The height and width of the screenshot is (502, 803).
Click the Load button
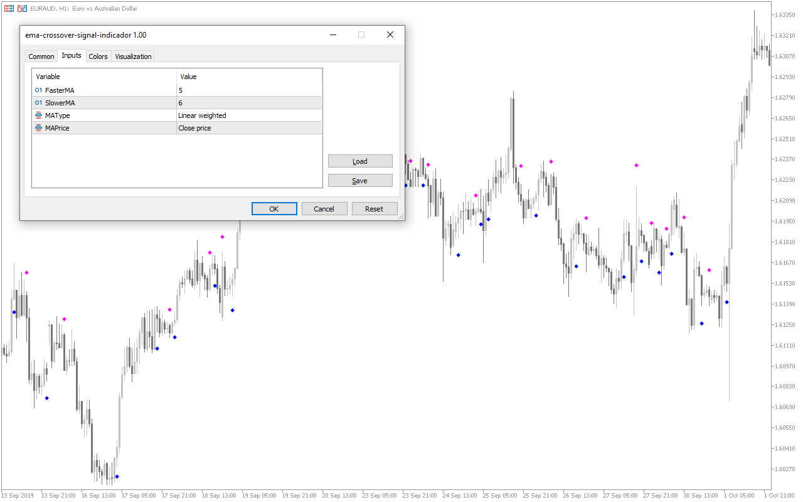tap(360, 161)
